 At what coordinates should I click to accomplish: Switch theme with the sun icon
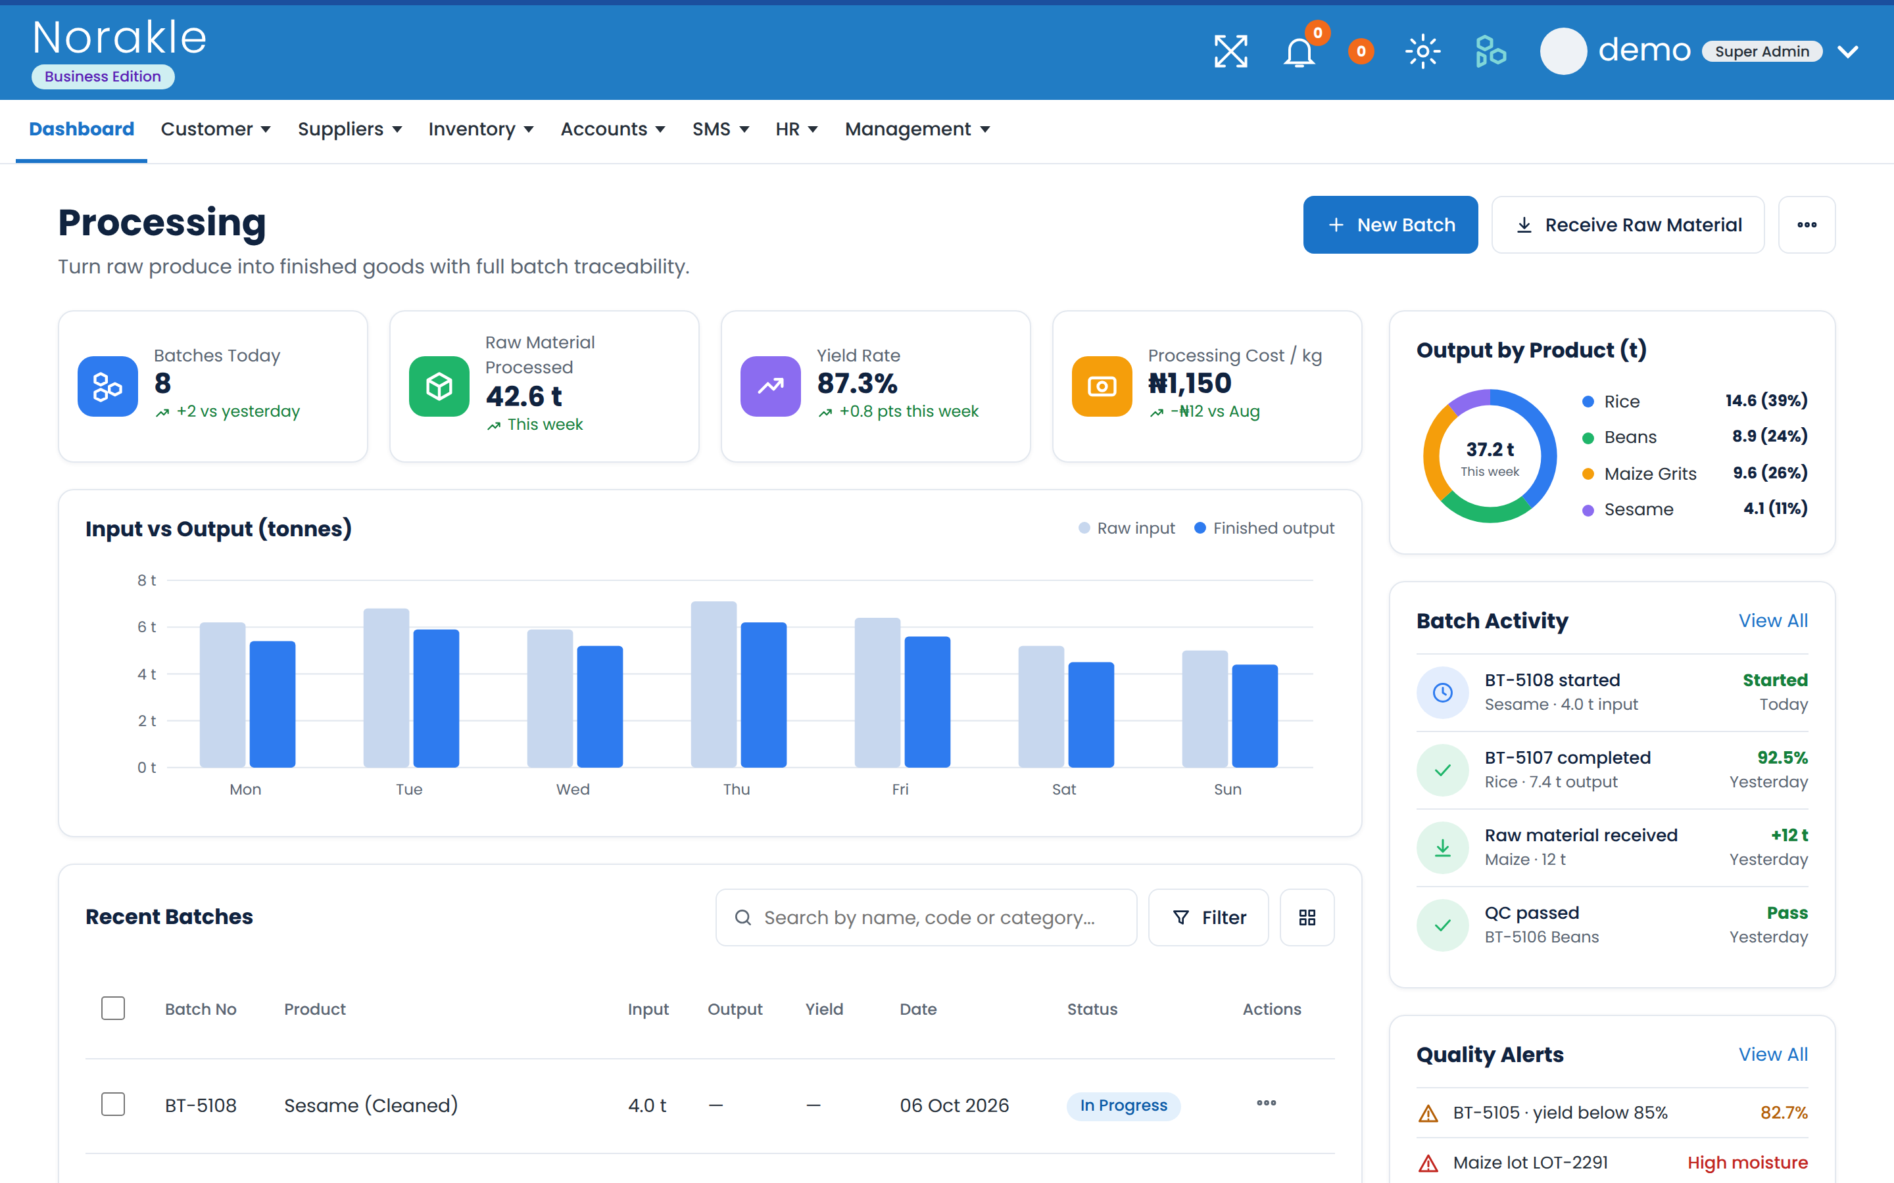(x=1423, y=52)
